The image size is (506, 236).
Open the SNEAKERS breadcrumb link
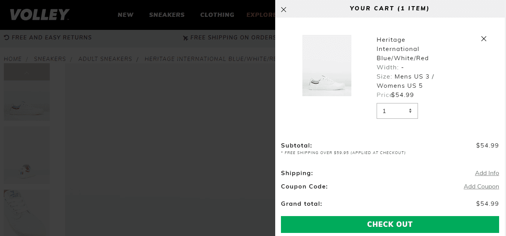tap(50, 59)
